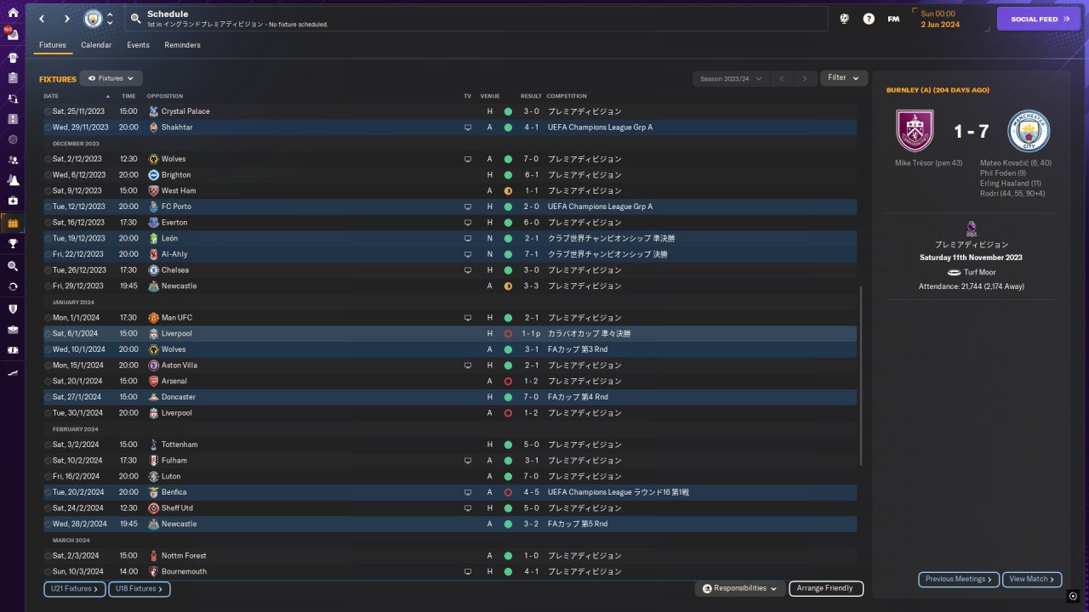Image resolution: width=1089 pixels, height=612 pixels.
Task: Click the search magnifier in the title bar
Action: (x=136, y=19)
